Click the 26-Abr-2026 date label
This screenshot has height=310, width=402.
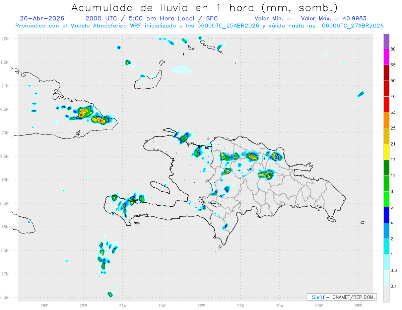(x=42, y=18)
